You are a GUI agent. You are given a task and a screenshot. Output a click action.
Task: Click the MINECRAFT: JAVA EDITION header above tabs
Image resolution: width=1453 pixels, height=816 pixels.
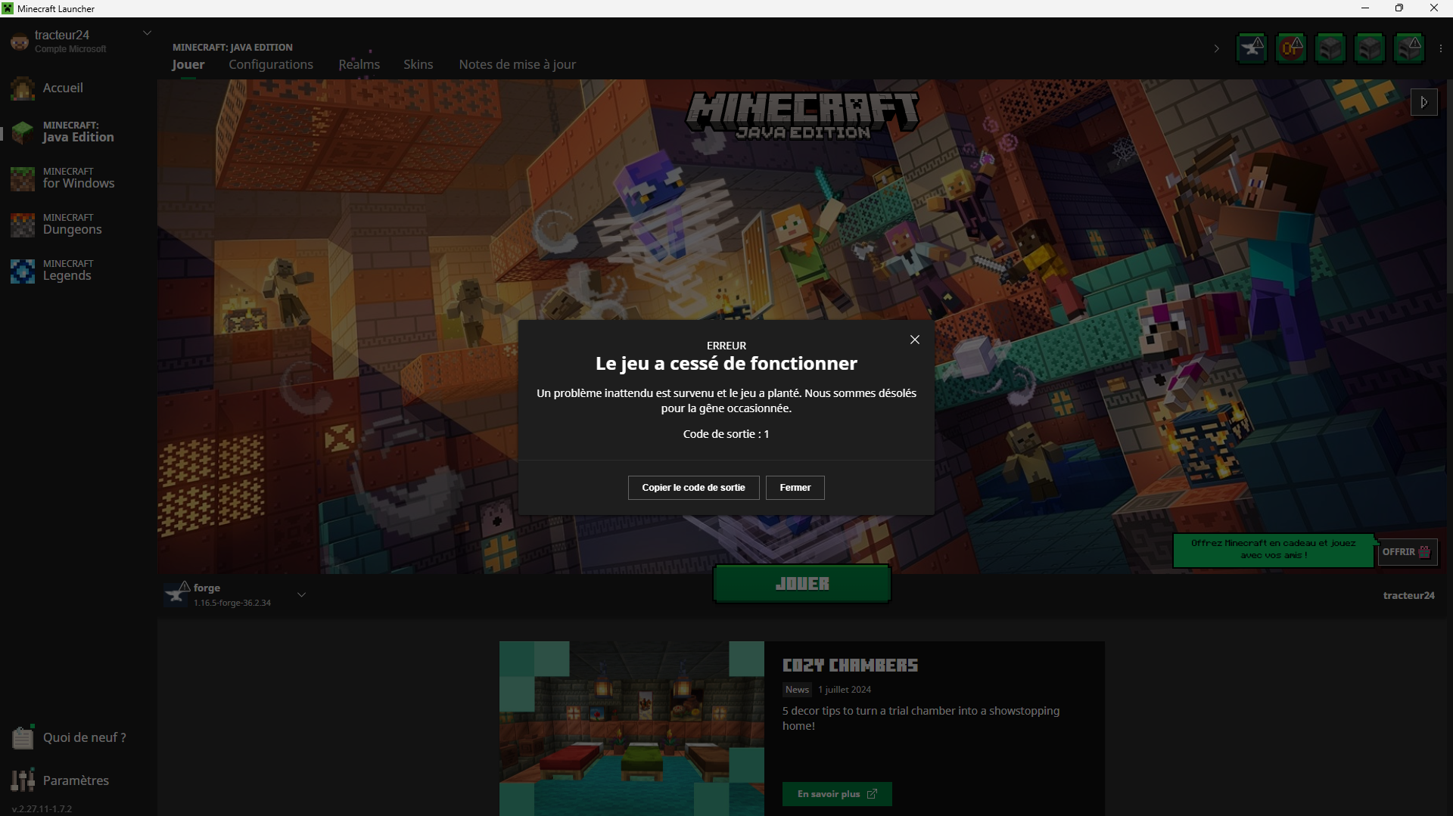(x=232, y=47)
